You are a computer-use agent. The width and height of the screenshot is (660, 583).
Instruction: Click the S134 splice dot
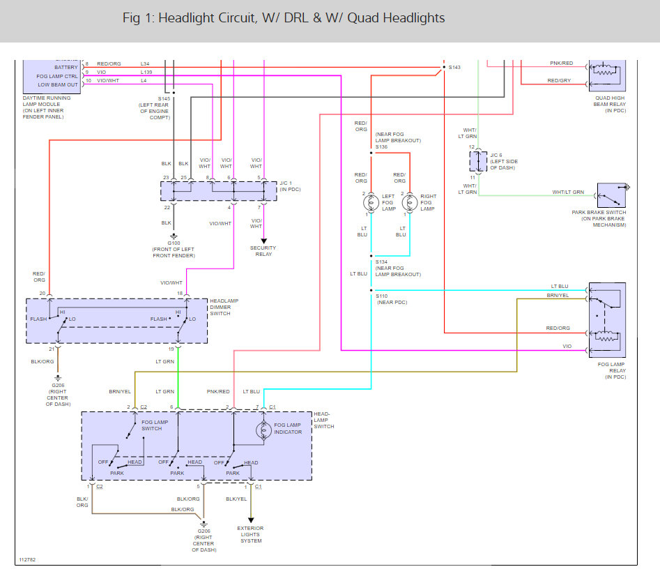tap(371, 256)
